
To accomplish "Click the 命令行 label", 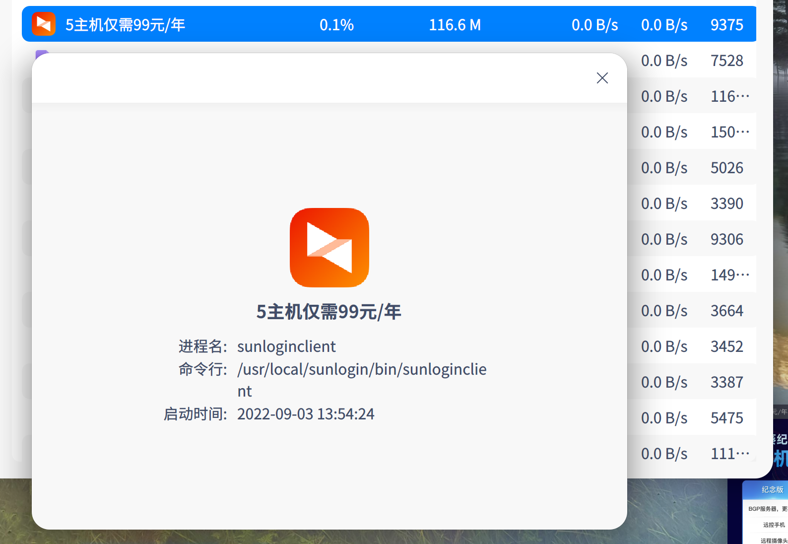I will click(x=203, y=369).
